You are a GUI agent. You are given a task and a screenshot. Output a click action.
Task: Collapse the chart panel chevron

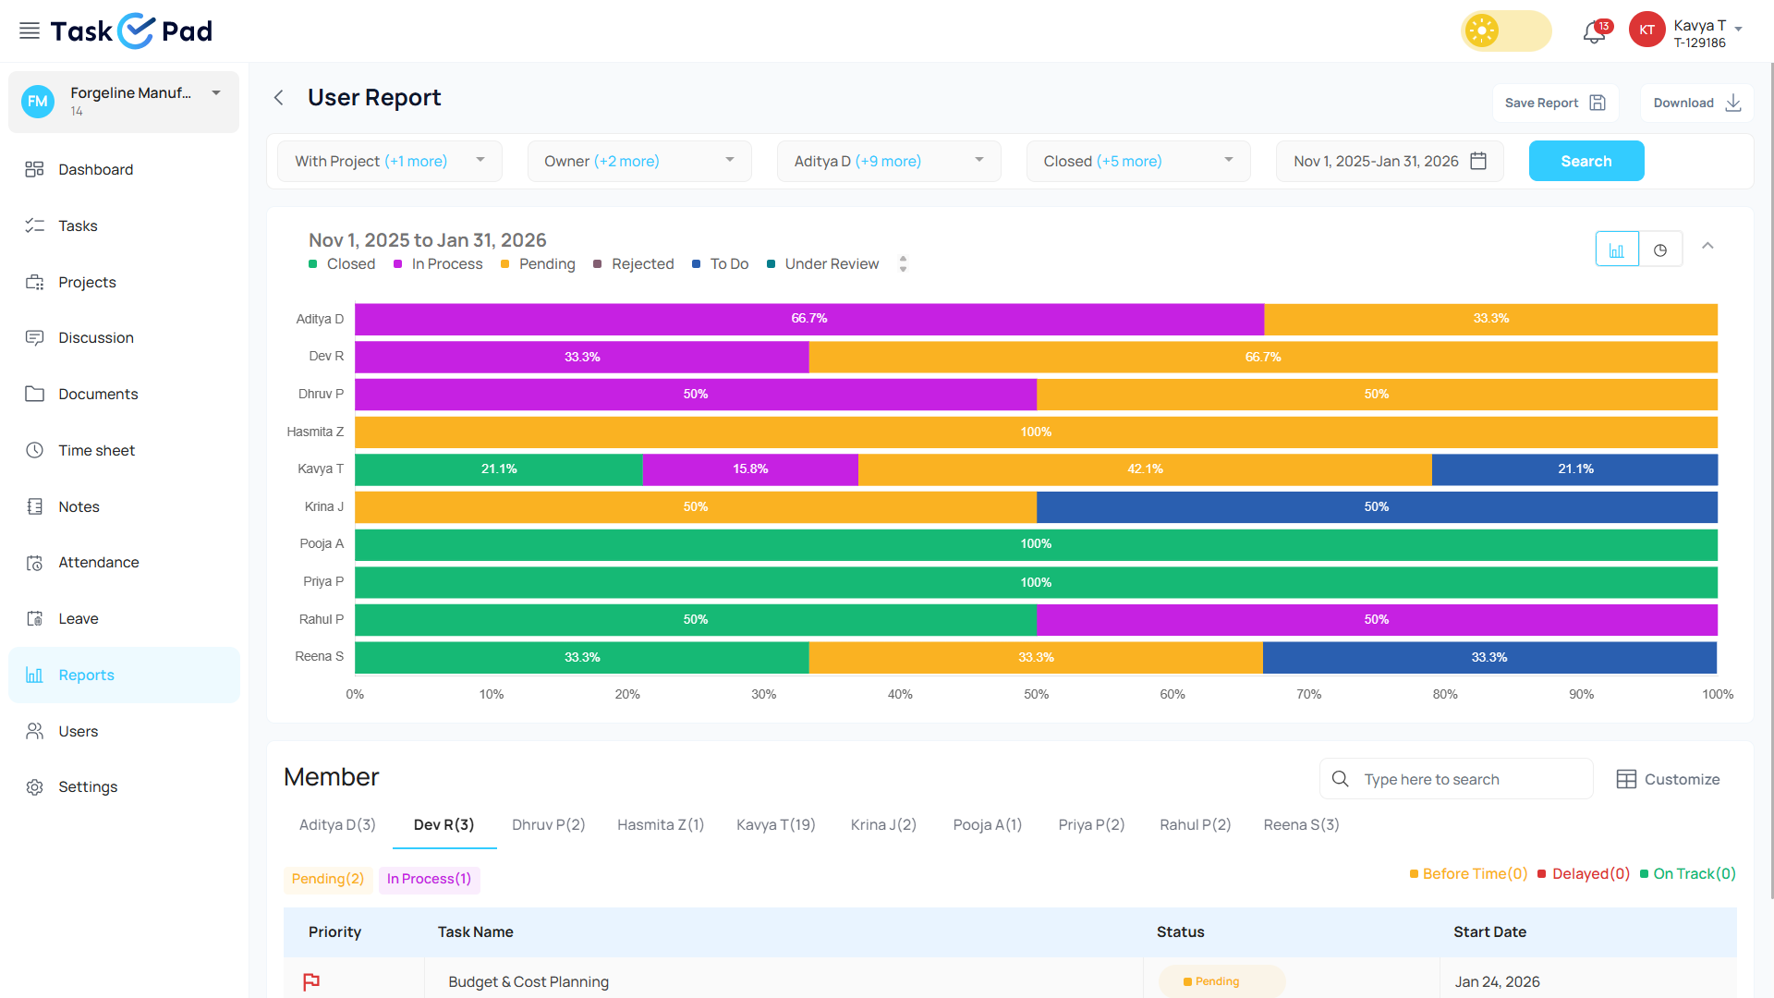pos(1707,246)
